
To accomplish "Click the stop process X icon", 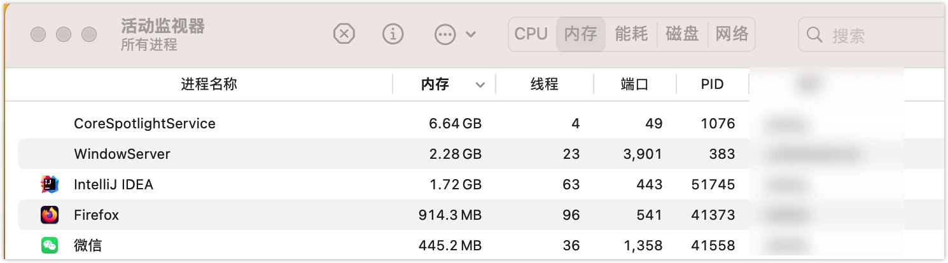I will tap(344, 34).
